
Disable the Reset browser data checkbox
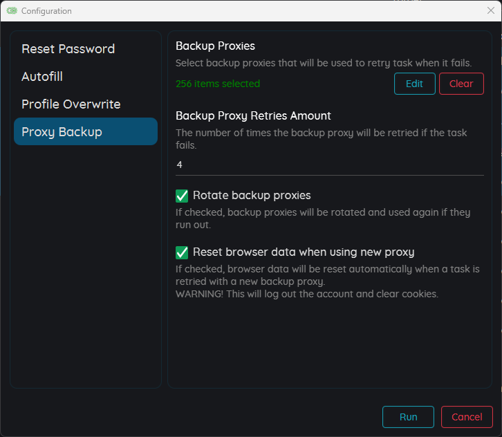[x=182, y=252]
